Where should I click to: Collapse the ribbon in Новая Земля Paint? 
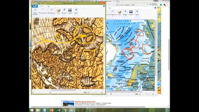102,6
